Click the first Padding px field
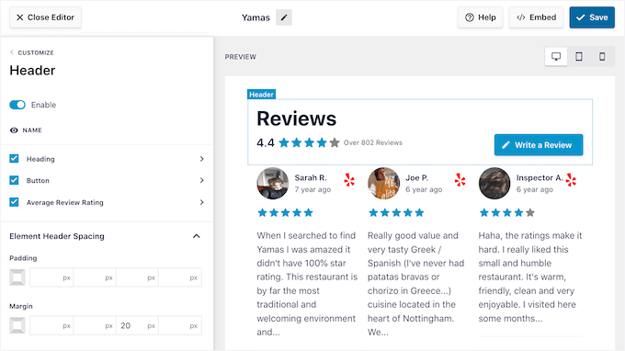 [51, 277]
